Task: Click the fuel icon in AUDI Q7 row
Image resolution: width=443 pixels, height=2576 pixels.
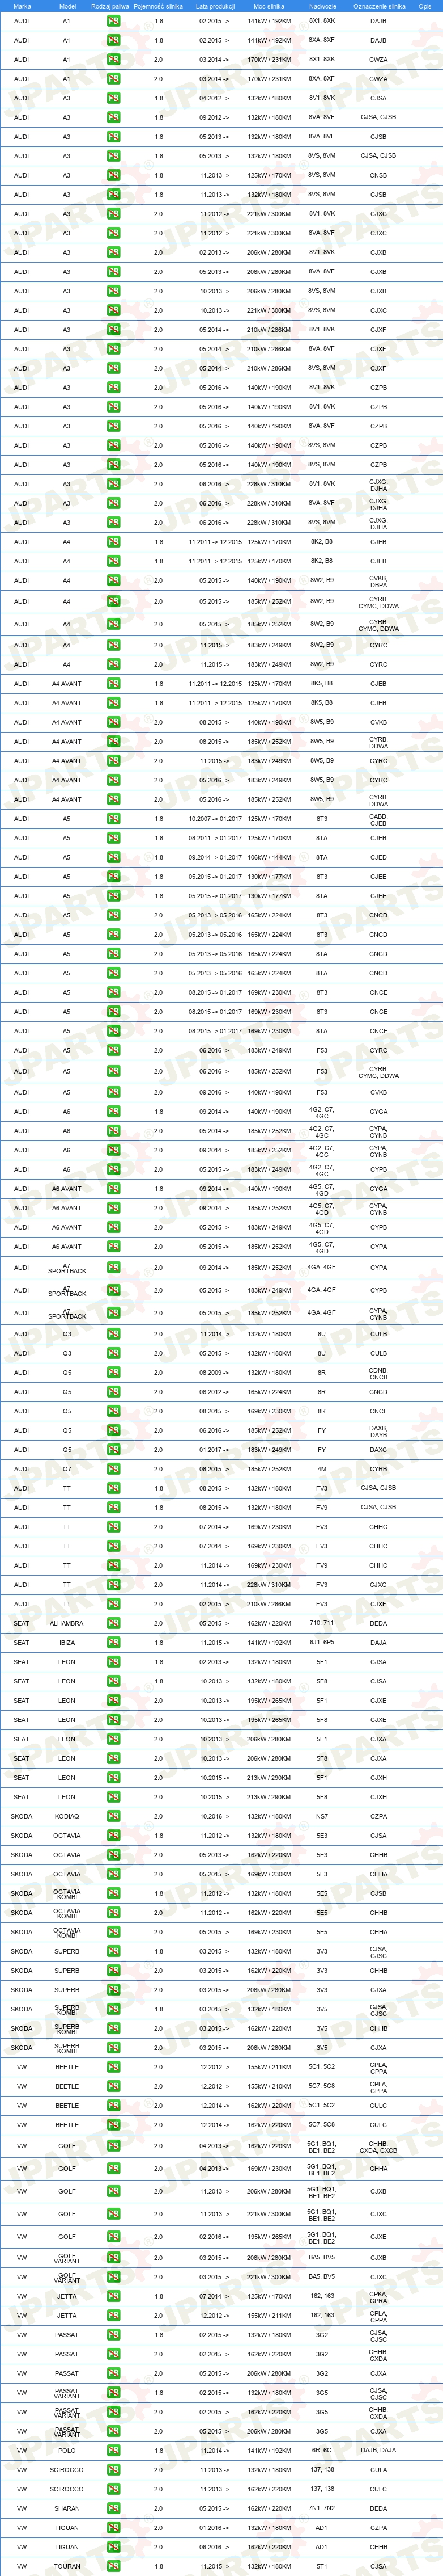Action: 114,1469
